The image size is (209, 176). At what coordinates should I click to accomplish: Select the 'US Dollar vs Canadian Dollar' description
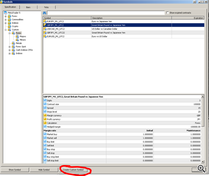tap(104, 29)
